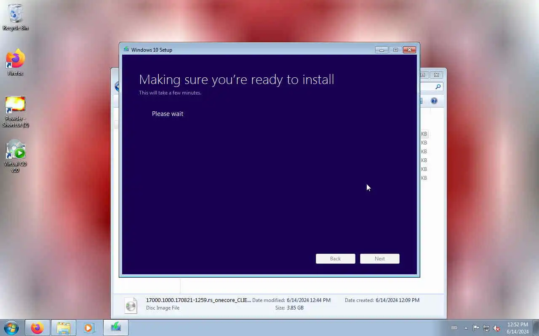This screenshot has width=539, height=336.
Task: Open the Windows Start menu orb
Action: pos(11,328)
